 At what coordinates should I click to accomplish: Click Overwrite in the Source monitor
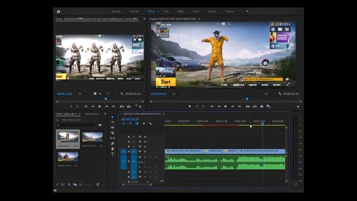(129, 106)
